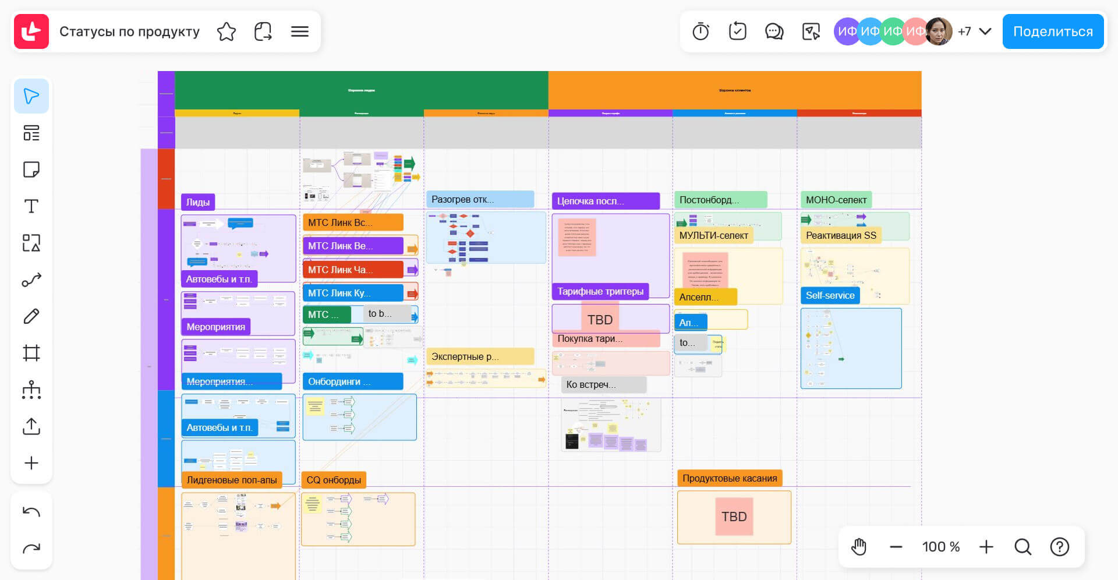Zoom out with the minus button

(896, 547)
